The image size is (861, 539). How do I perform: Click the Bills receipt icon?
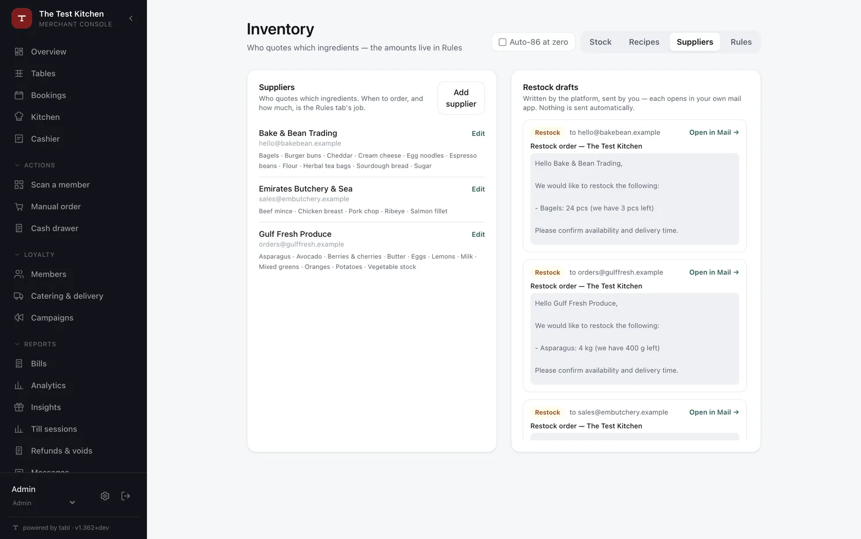click(x=19, y=364)
